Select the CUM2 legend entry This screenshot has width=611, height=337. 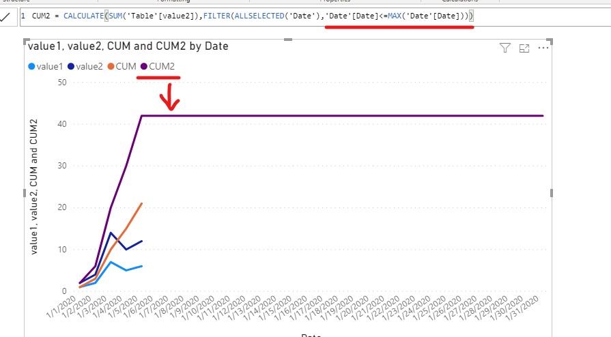(158, 67)
